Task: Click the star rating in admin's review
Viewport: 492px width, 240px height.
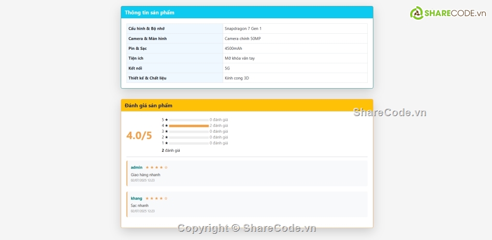Action: click(x=156, y=167)
